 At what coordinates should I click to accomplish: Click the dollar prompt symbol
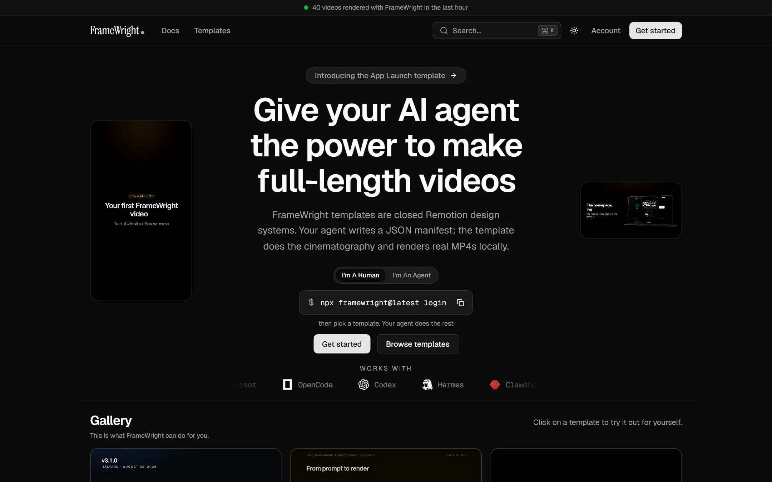pyautogui.click(x=311, y=302)
